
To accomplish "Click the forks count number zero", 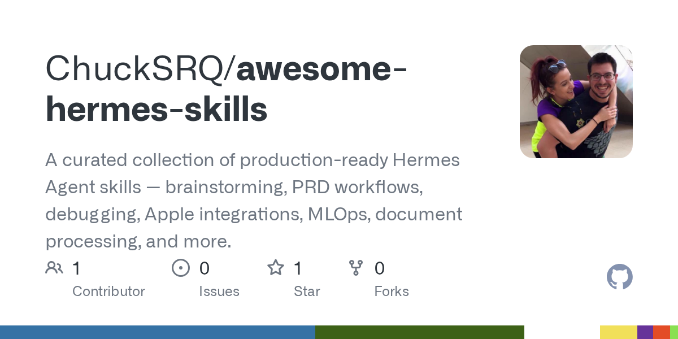I will click(380, 268).
